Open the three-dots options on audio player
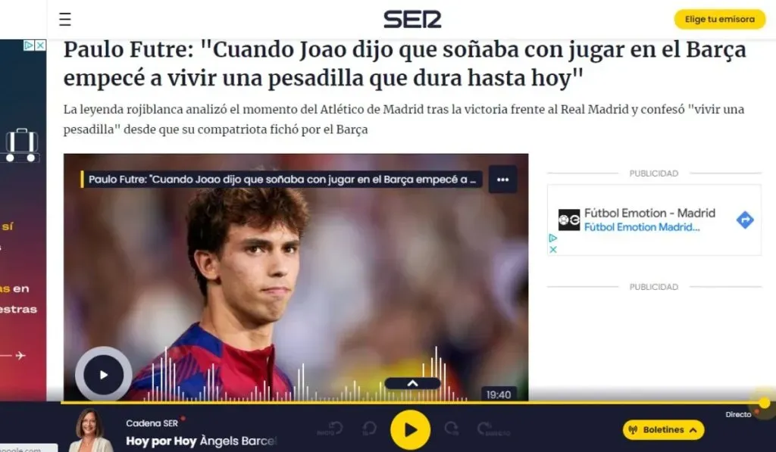The width and height of the screenshot is (776, 452). click(503, 179)
